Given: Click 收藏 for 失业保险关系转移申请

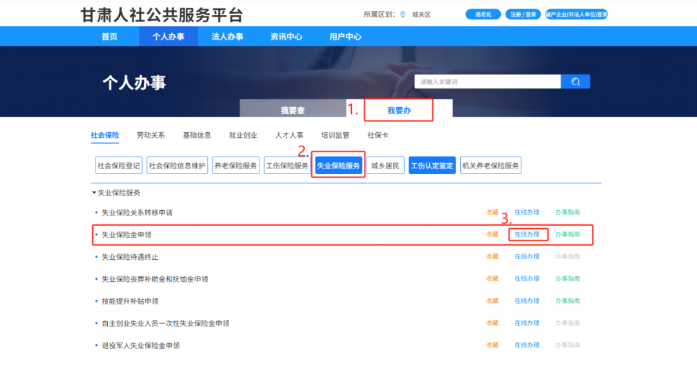Looking at the screenshot, I should click(492, 212).
